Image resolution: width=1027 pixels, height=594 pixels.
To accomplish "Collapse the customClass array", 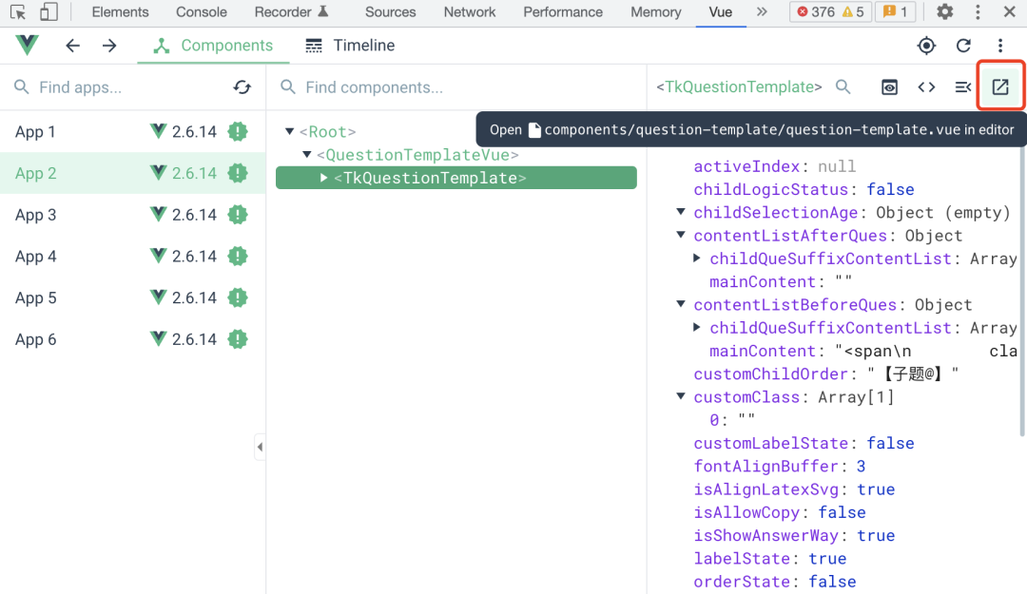I will coord(681,397).
